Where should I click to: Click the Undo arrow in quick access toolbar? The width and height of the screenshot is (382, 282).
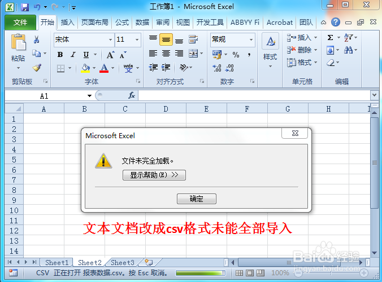[37, 7]
